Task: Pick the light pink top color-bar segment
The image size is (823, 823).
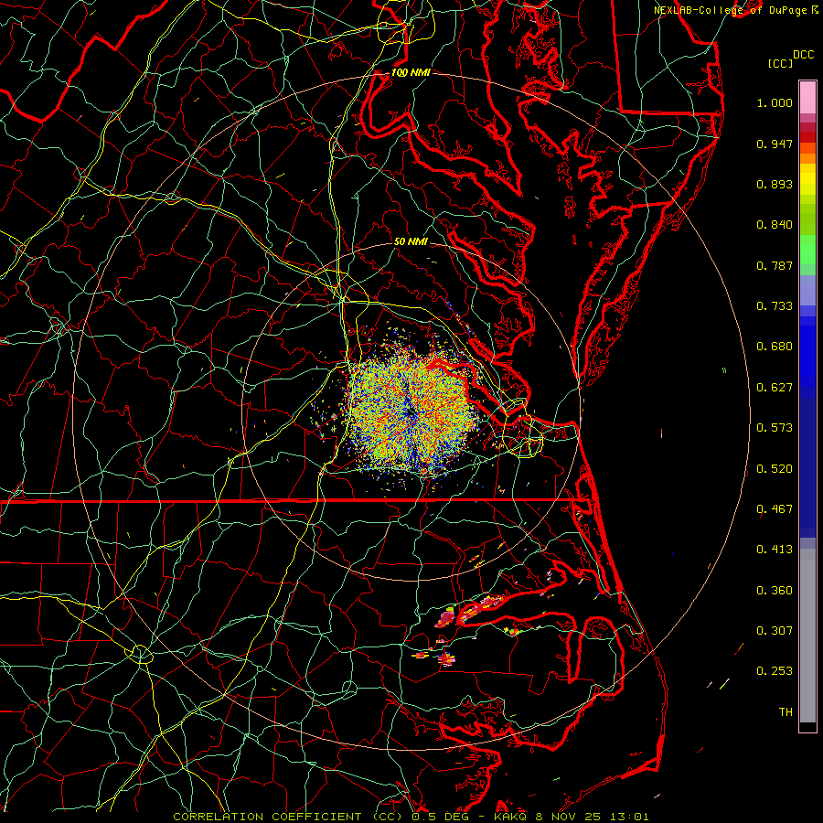Action: click(807, 98)
